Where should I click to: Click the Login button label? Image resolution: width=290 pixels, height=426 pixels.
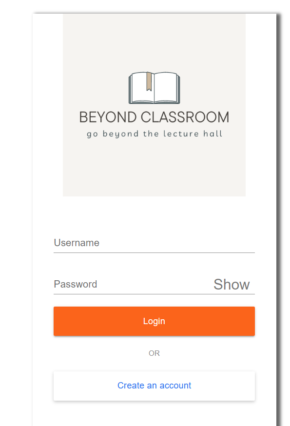tap(154, 321)
